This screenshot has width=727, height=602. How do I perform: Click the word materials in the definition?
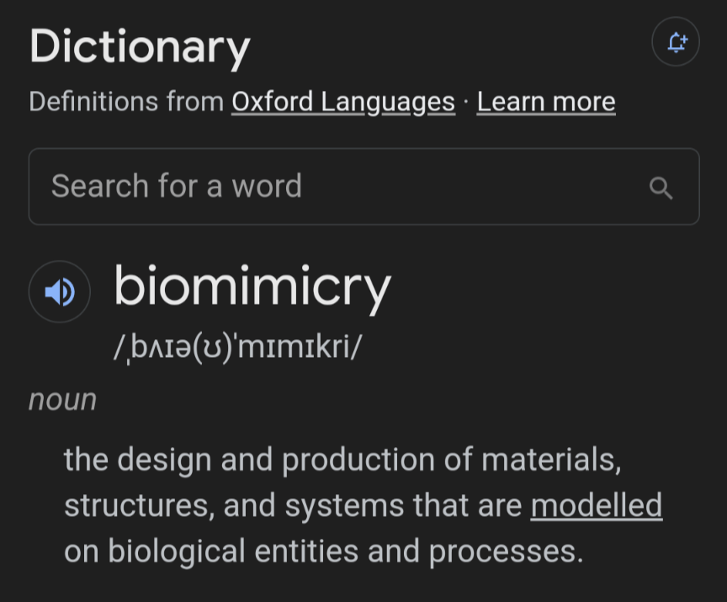point(550,460)
